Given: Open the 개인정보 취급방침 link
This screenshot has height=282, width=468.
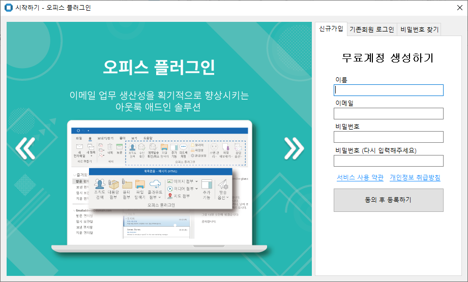Looking at the screenshot, I should pyautogui.click(x=415, y=177).
